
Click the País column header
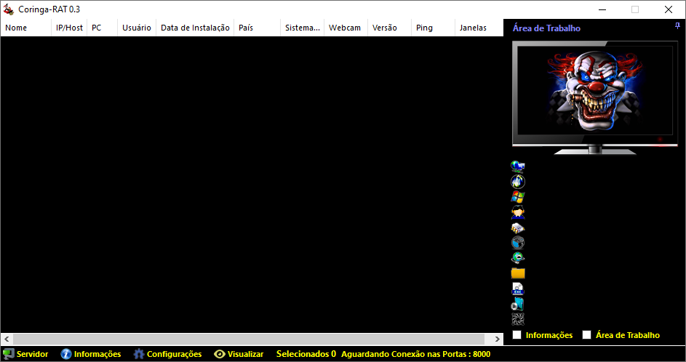click(246, 28)
